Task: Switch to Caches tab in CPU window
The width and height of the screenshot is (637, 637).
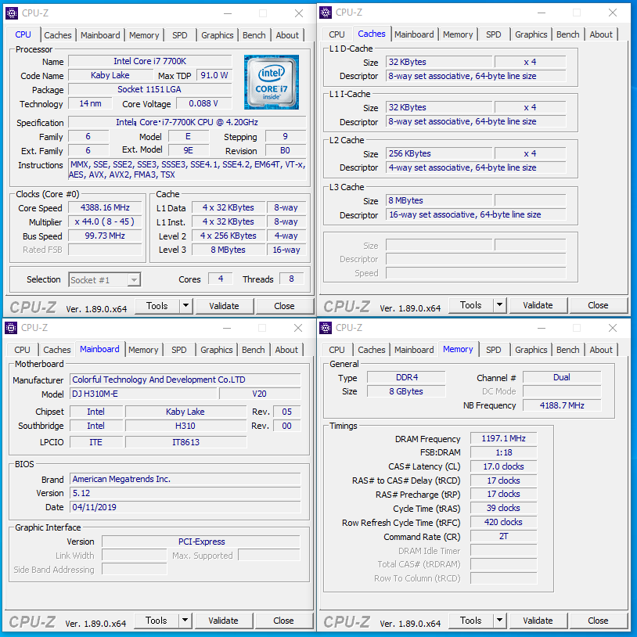Action: coord(58,35)
